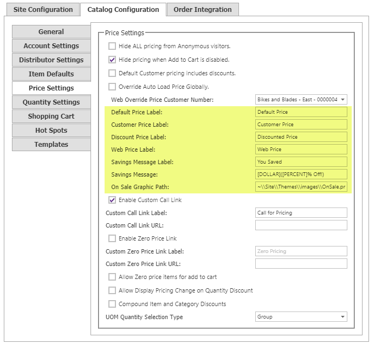Disable the Enable Custom Call Link checkbox
Image resolution: width=375 pixels, height=344 pixels.
click(112, 200)
